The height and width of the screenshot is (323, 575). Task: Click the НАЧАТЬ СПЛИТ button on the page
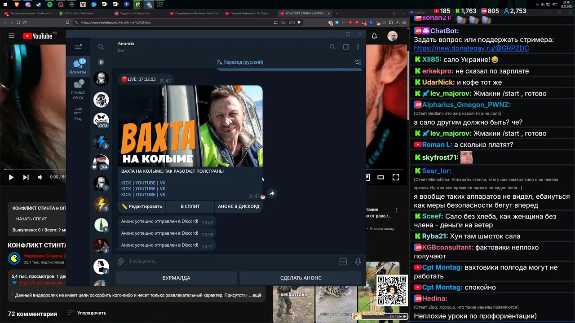click(31, 219)
